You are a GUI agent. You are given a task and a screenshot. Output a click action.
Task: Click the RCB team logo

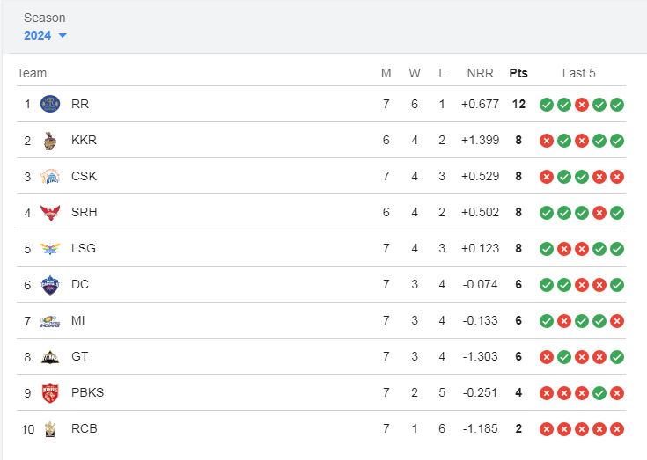pyautogui.click(x=50, y=429)
